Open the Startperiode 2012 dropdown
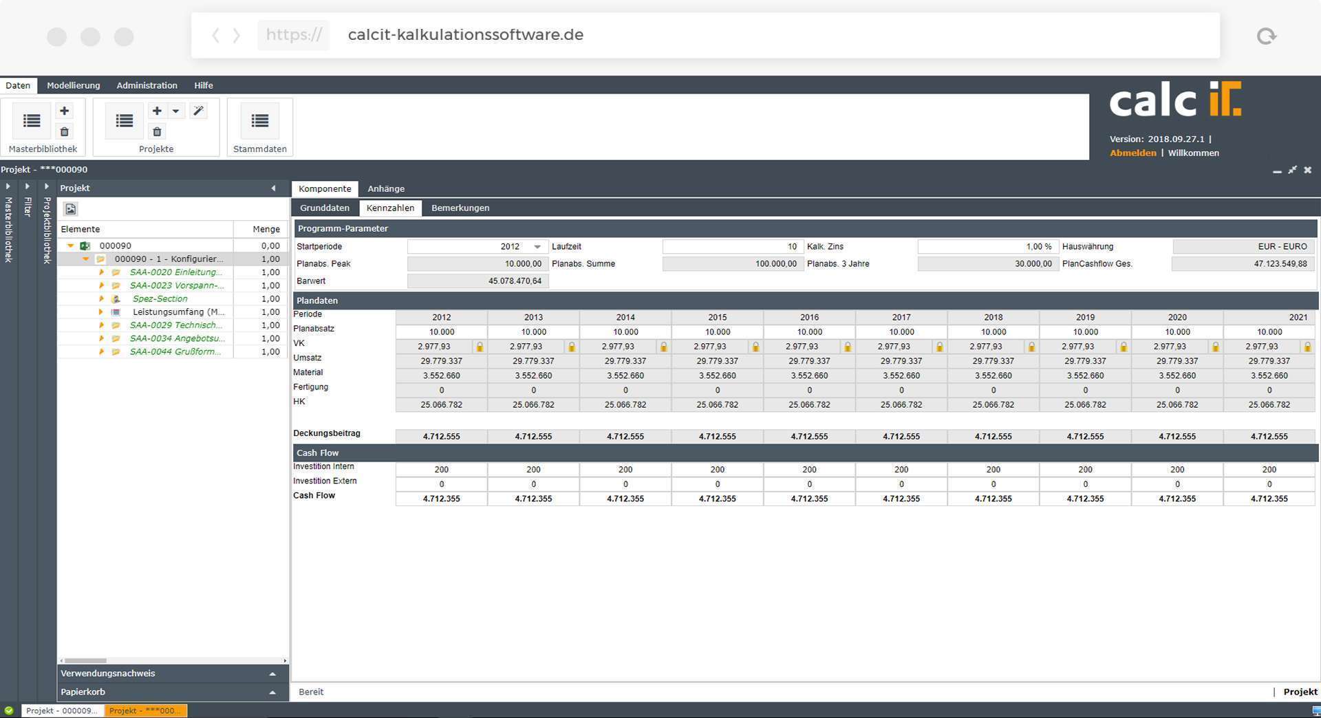The height and width of the screenshot is (718, 1321). [537, 247]
